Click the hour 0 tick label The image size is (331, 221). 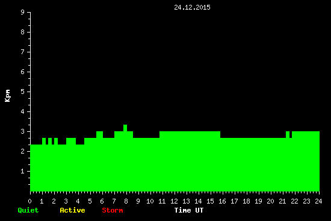29,201
